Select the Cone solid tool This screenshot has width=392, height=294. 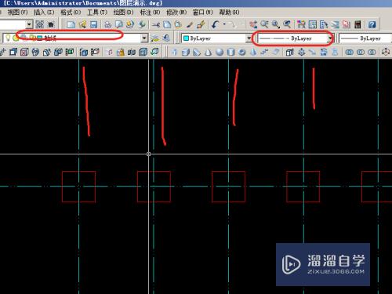(208, 53)
